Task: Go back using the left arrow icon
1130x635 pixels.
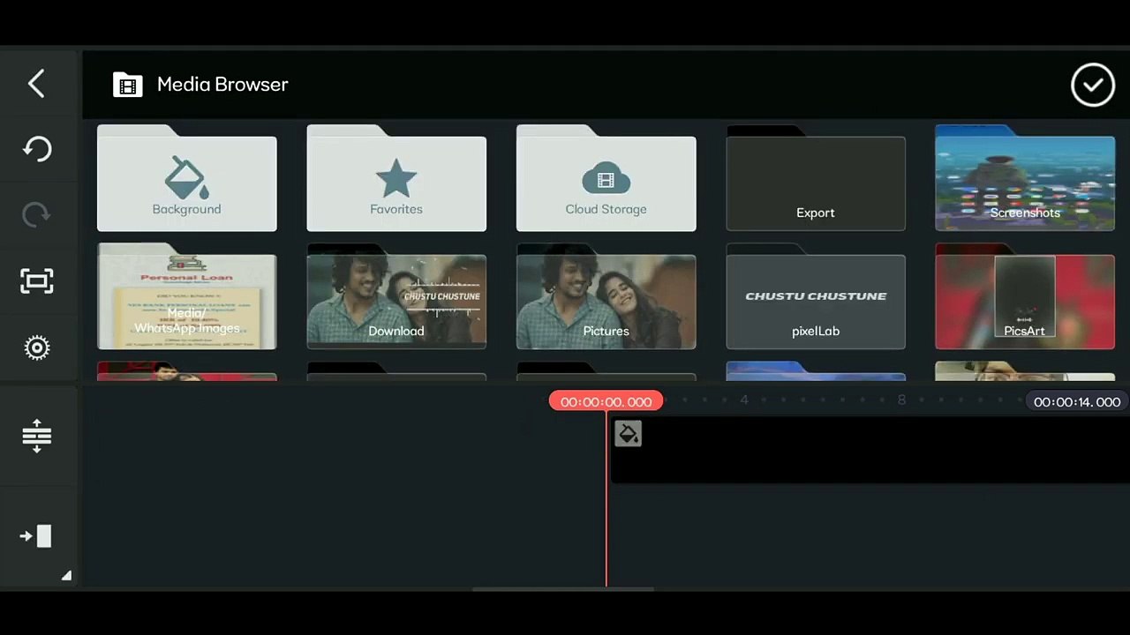Action: [36, 84]
